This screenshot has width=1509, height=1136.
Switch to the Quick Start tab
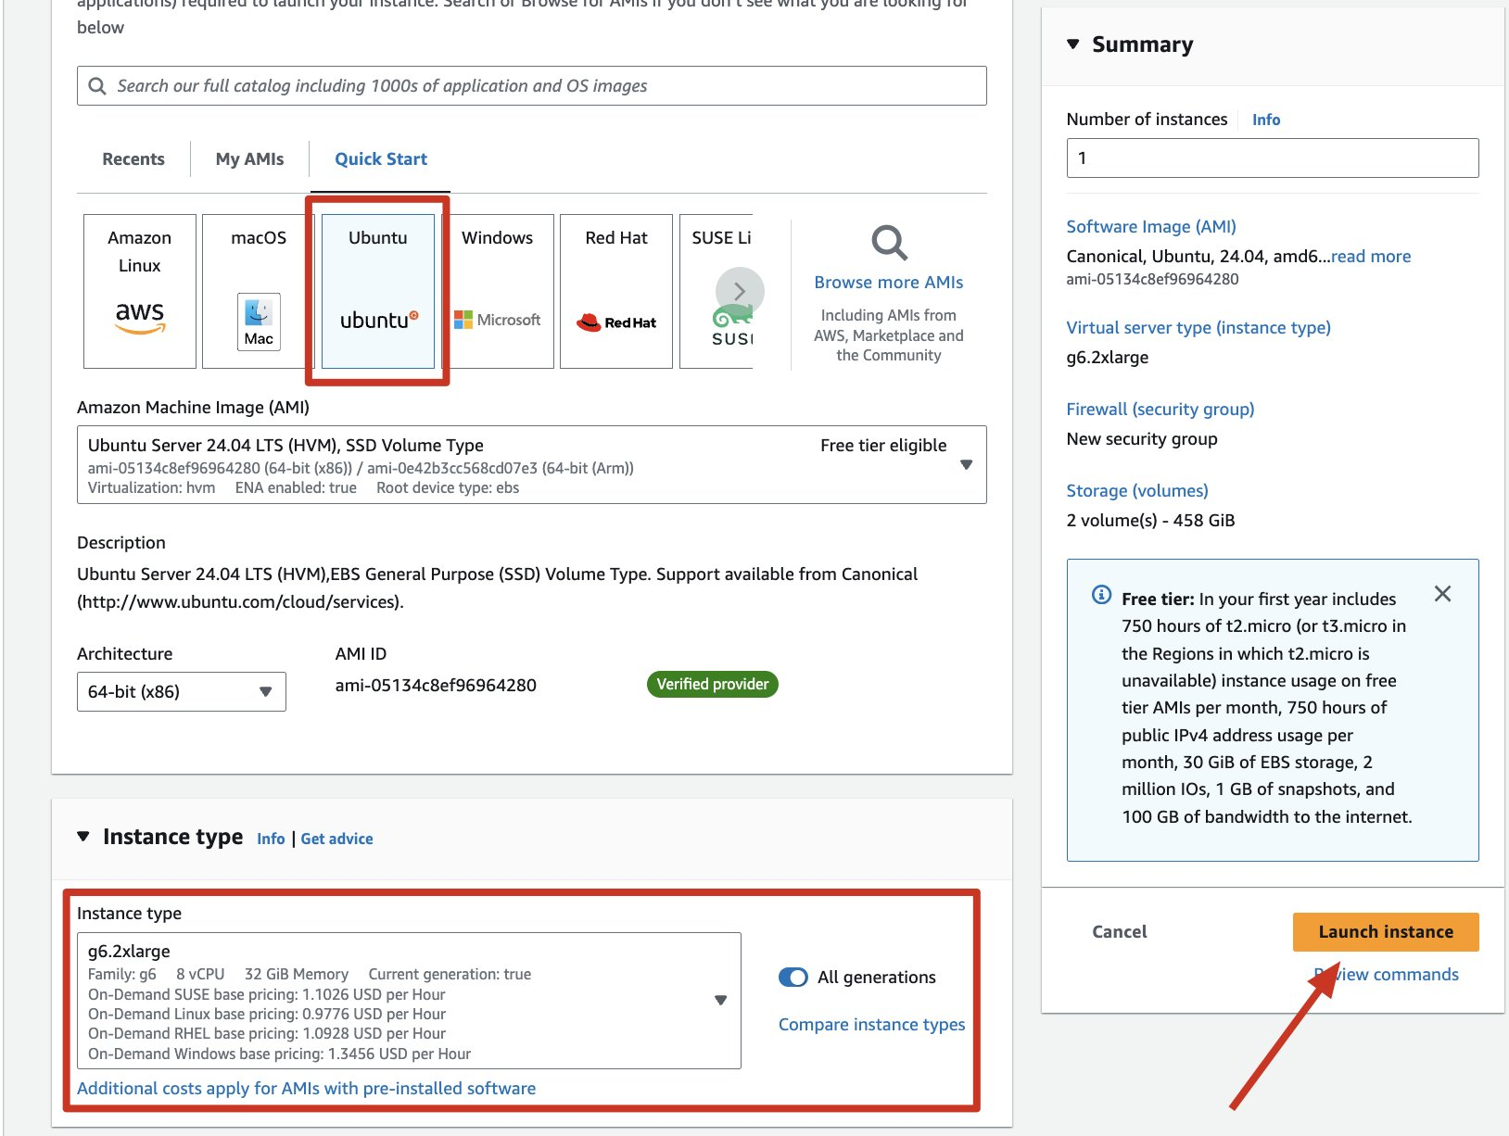click(381, 159)
